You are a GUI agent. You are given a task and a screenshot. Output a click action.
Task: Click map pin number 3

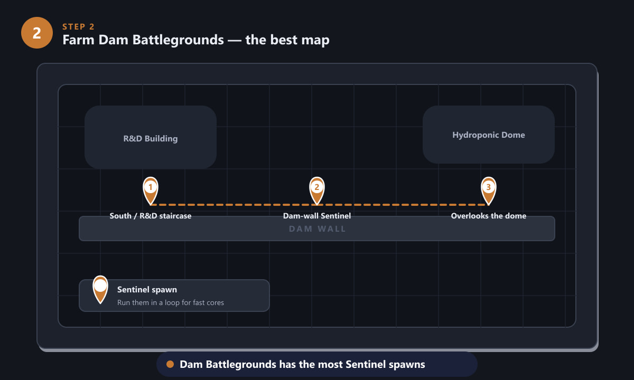click(489, 190)
